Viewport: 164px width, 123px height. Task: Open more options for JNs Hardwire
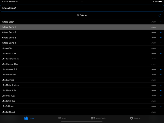161,80
